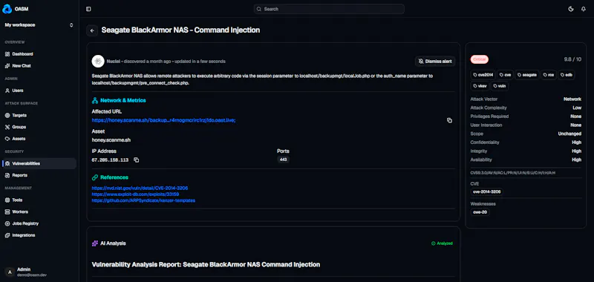This screenshot has width=594, height=282.
Task: Copy the IP address 67.205.158.113
Action: [137, 160]
